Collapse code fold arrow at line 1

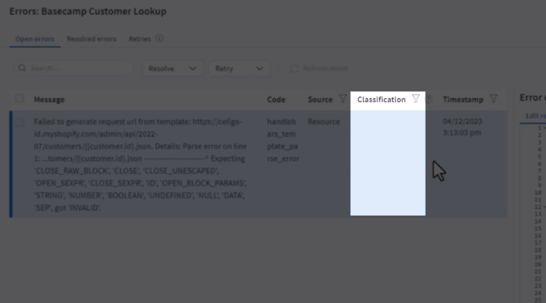[x=543, y=128]
